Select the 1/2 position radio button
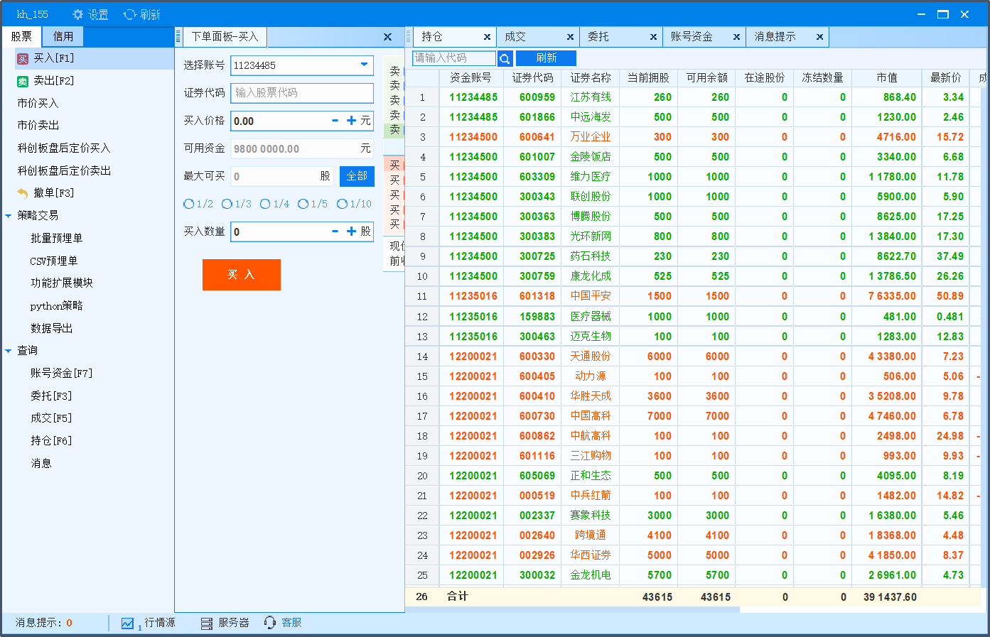Viewport: 990px width, 637px height. [x=189, y=204]
